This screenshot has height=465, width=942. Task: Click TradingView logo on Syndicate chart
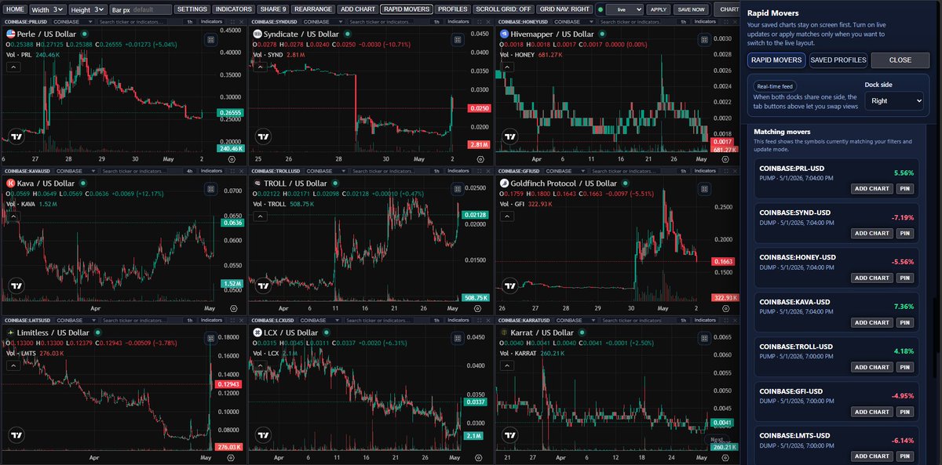(263, 136)
